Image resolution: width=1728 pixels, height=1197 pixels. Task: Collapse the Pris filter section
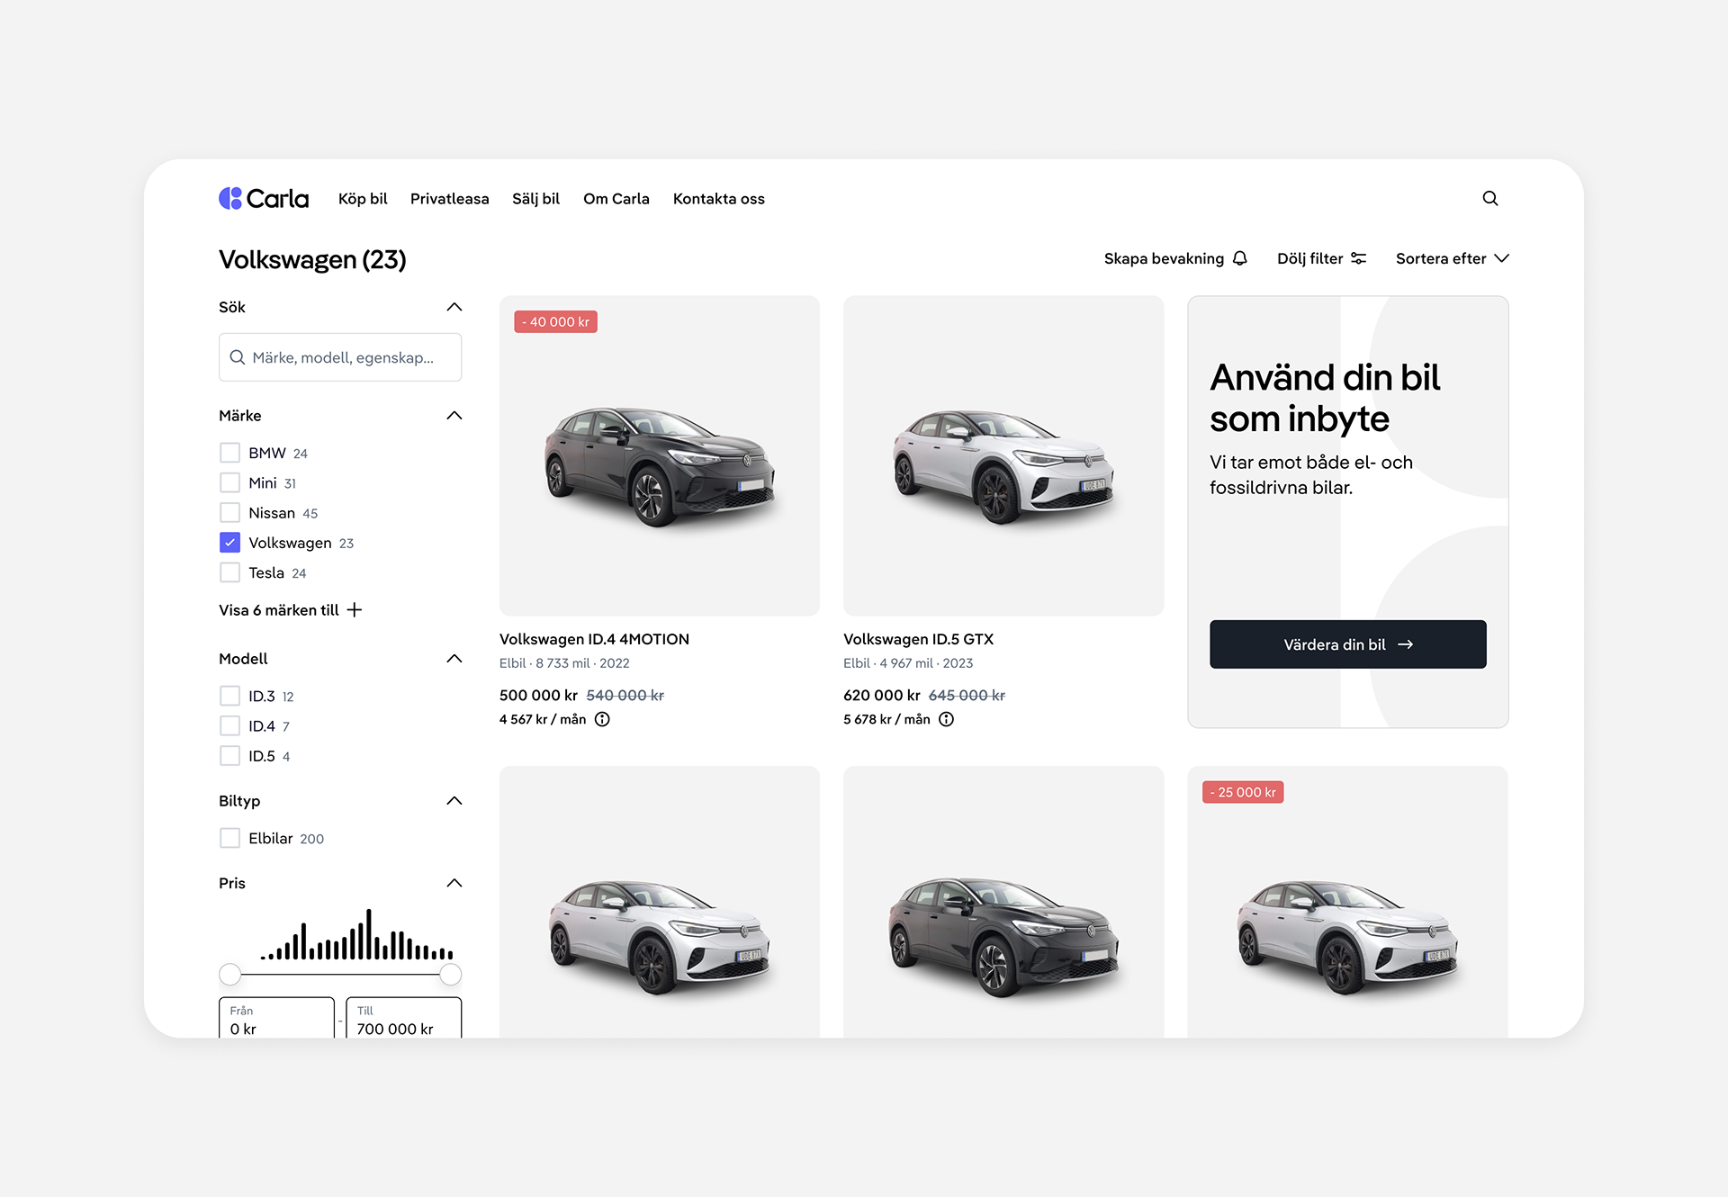pos(454,883)
